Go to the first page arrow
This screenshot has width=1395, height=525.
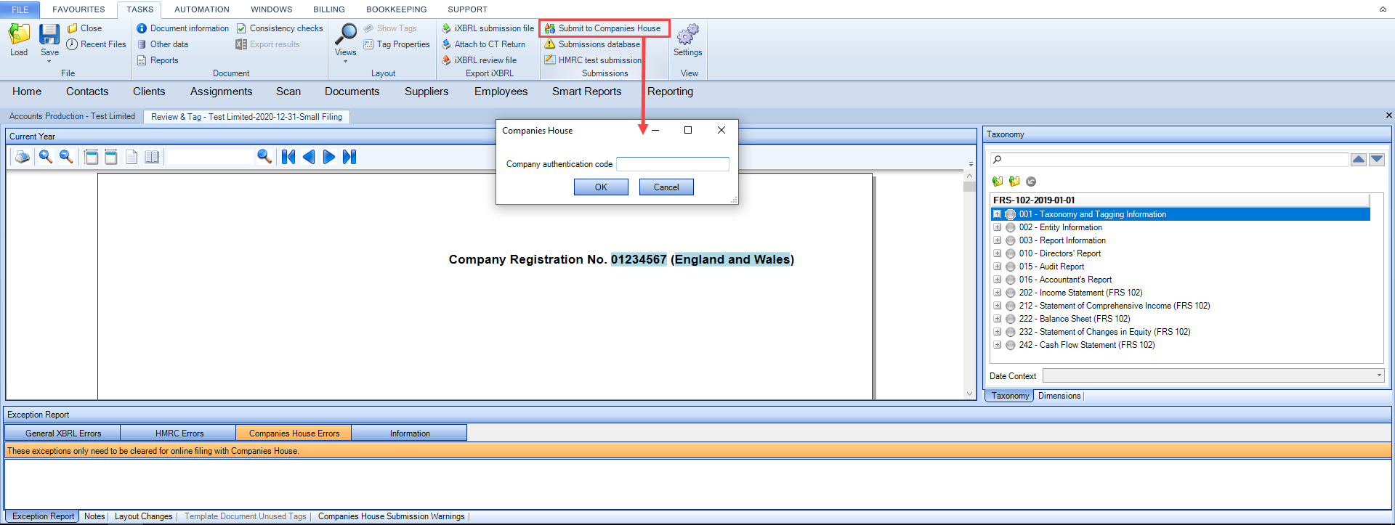(288, 157)
